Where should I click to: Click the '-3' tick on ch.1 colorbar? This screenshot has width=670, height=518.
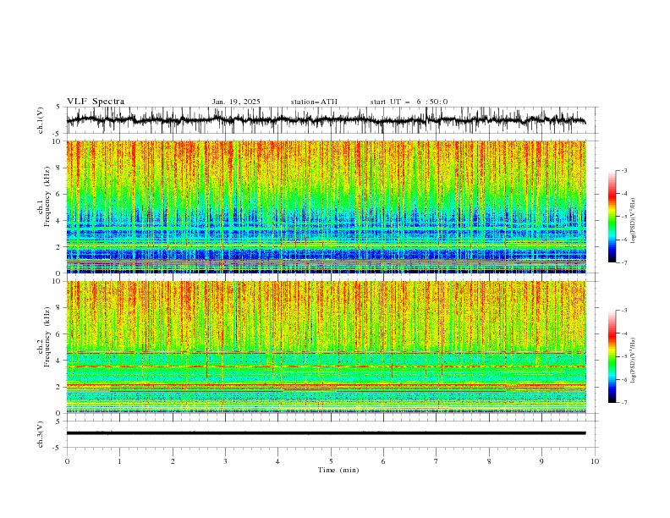(623, 170)
